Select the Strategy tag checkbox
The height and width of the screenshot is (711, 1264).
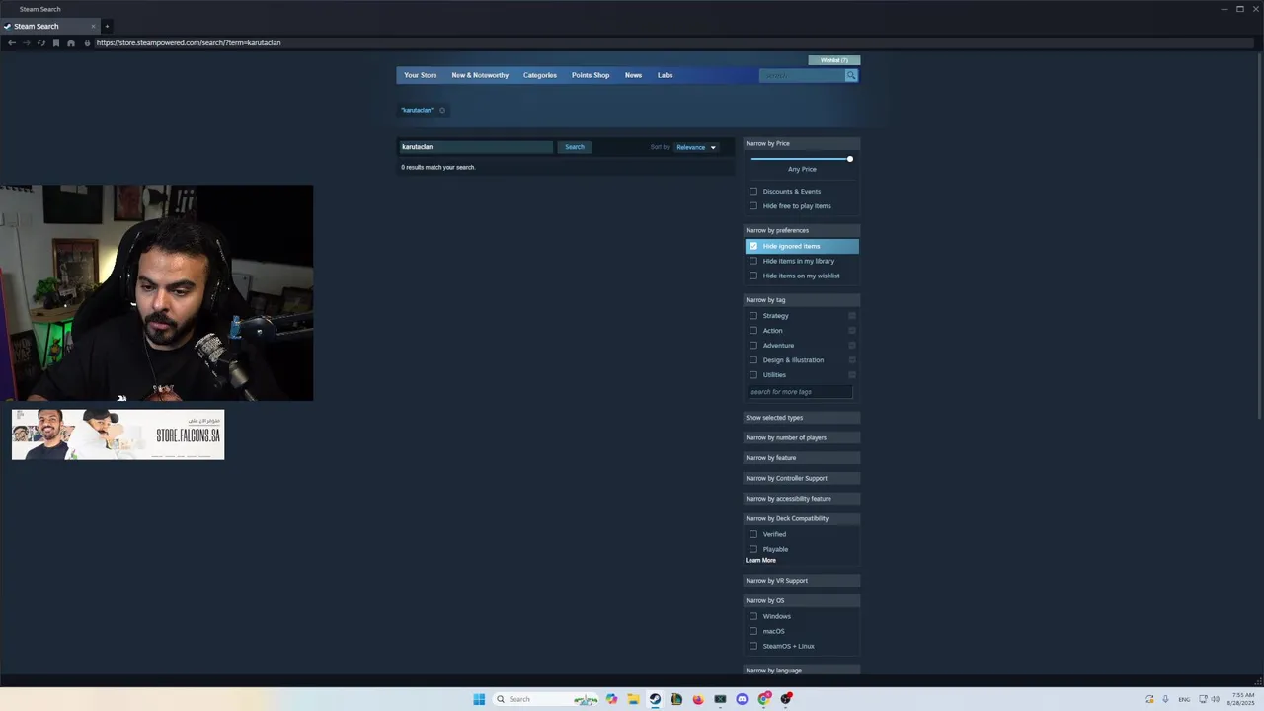(753, 316)
